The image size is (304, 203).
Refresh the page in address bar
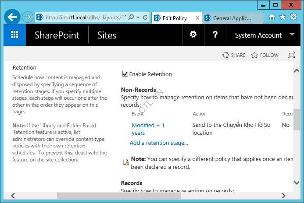146,17
